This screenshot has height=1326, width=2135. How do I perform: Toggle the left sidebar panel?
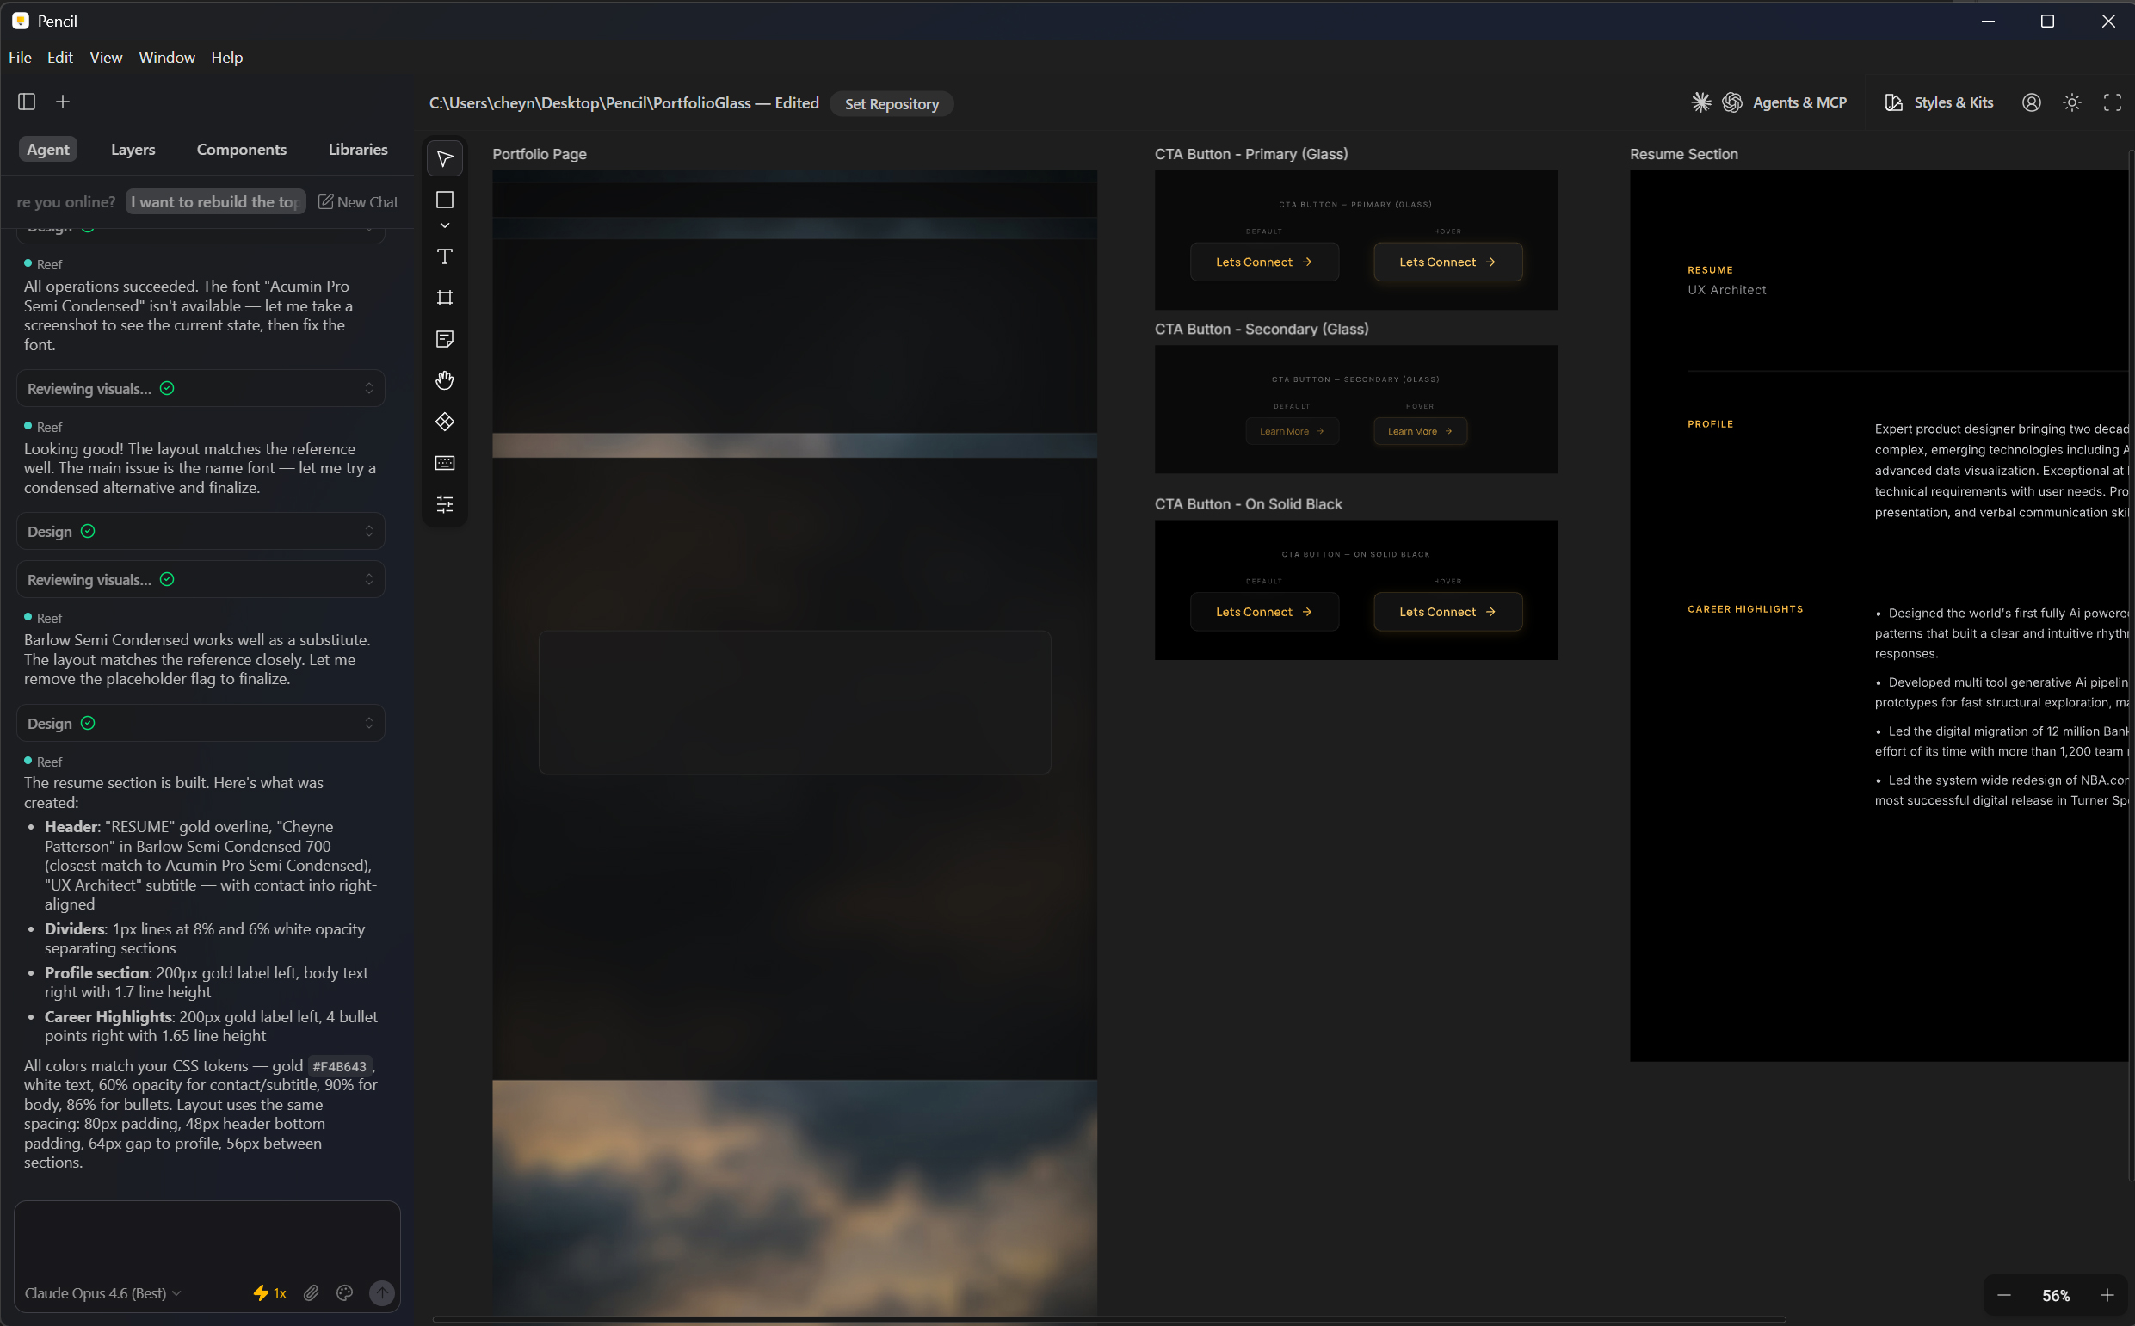[26, 102]
